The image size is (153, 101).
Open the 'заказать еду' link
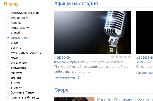[x=20, y=38]
